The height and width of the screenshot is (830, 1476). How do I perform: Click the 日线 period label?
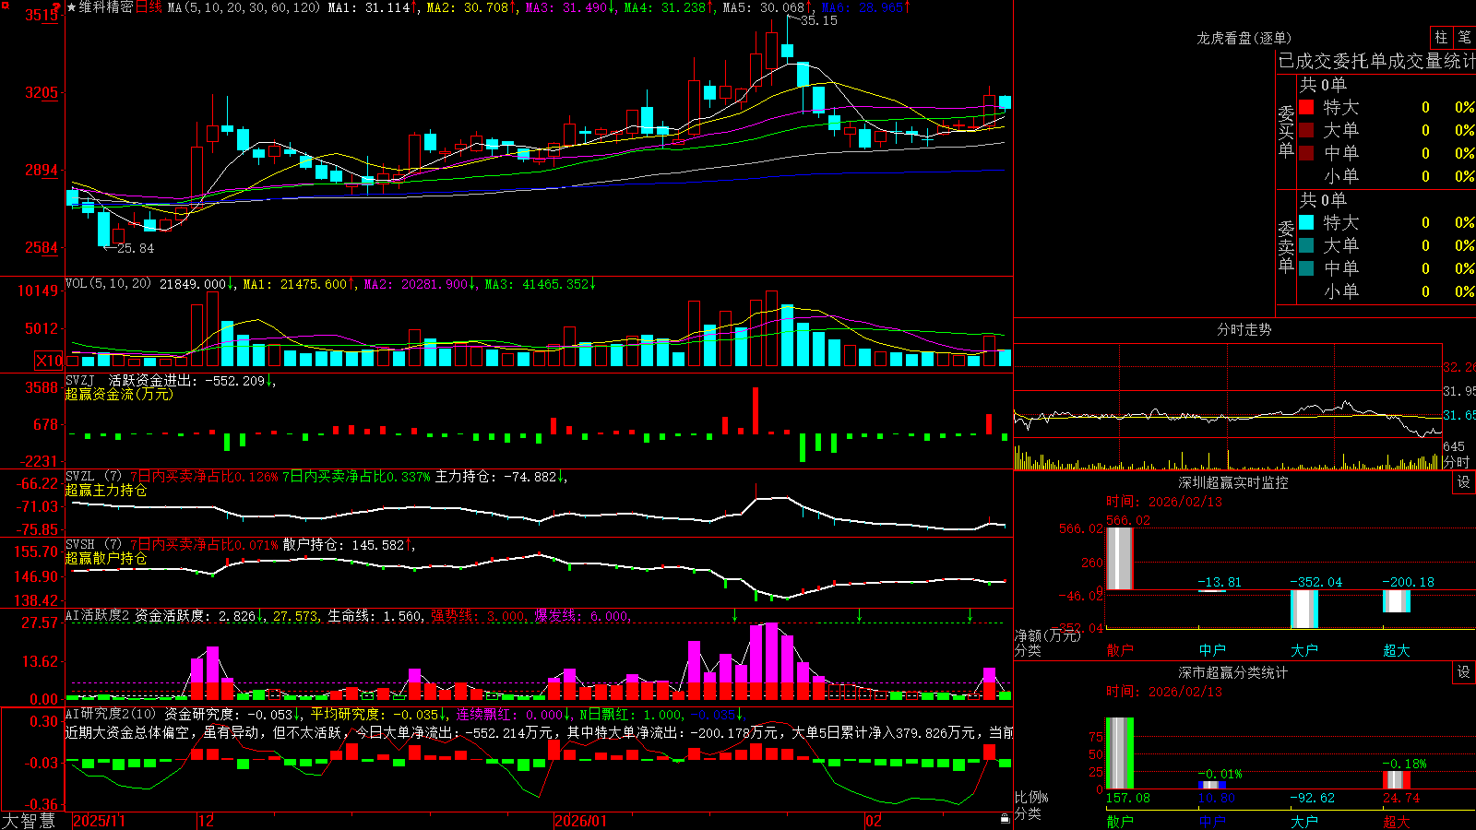tap(149, 7)
